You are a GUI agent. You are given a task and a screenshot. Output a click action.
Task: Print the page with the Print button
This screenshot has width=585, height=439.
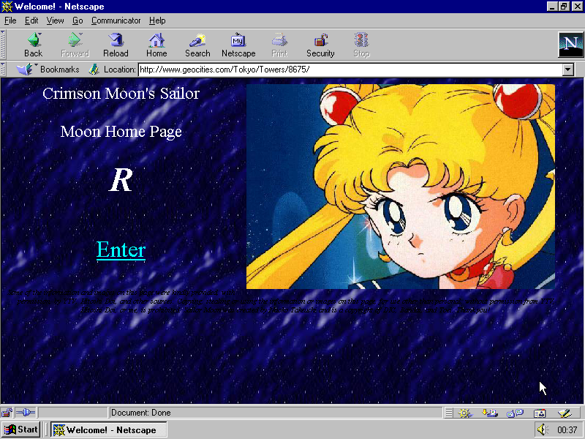(279, 45)
